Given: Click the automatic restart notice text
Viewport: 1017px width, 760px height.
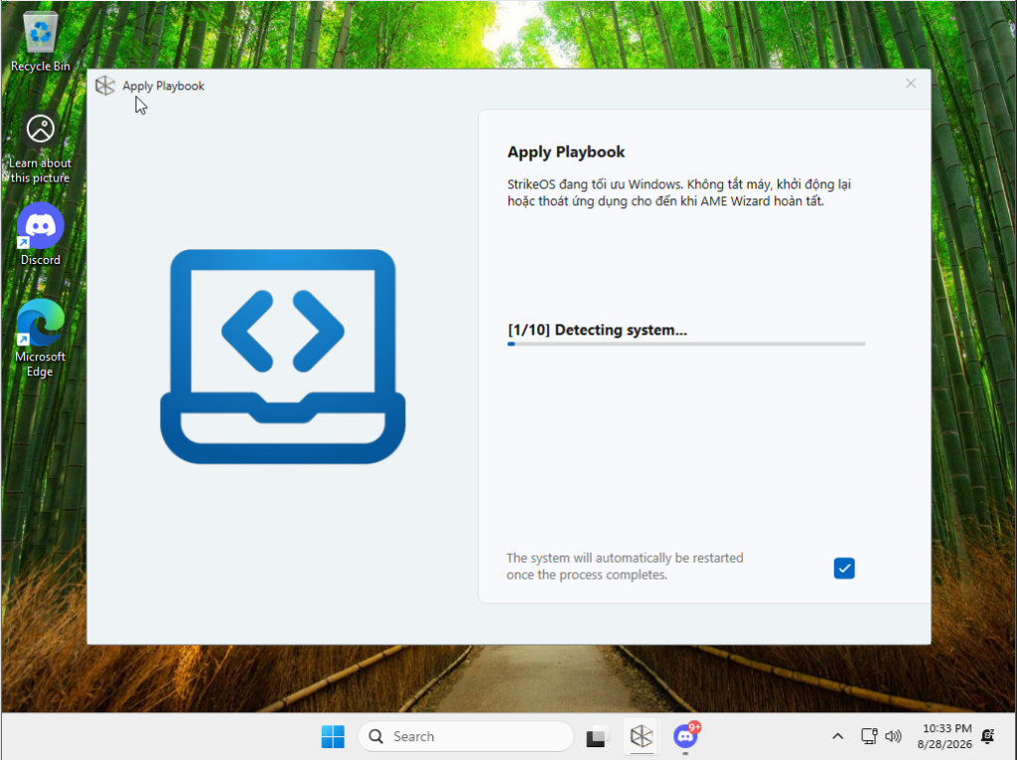Looking at the screenshot, I should coord(625,567).
